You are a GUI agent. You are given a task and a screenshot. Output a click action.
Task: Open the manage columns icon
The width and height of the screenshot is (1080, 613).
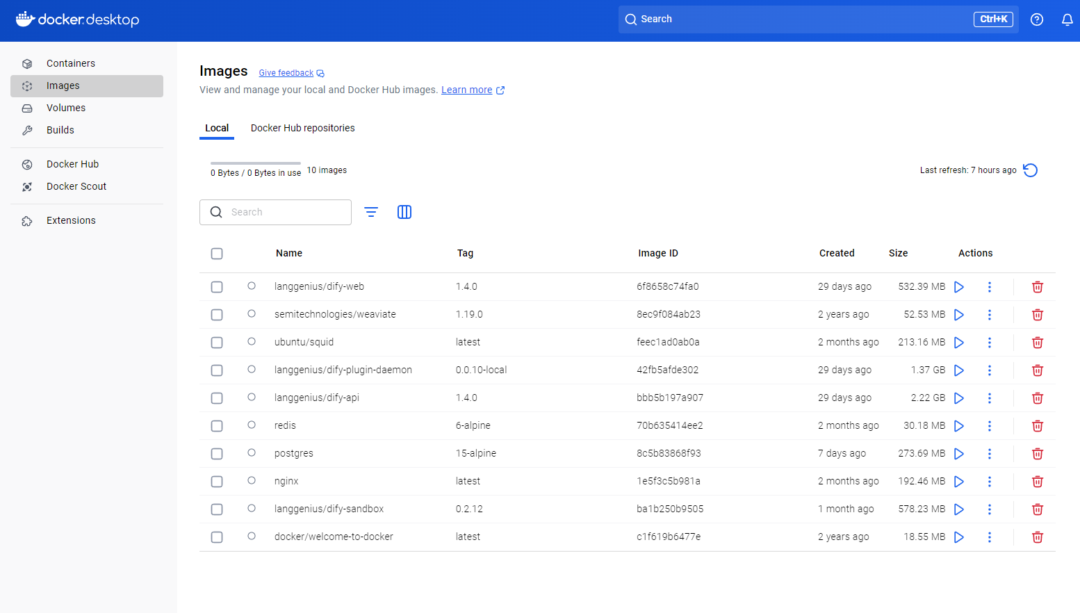(x=404, y=212)
